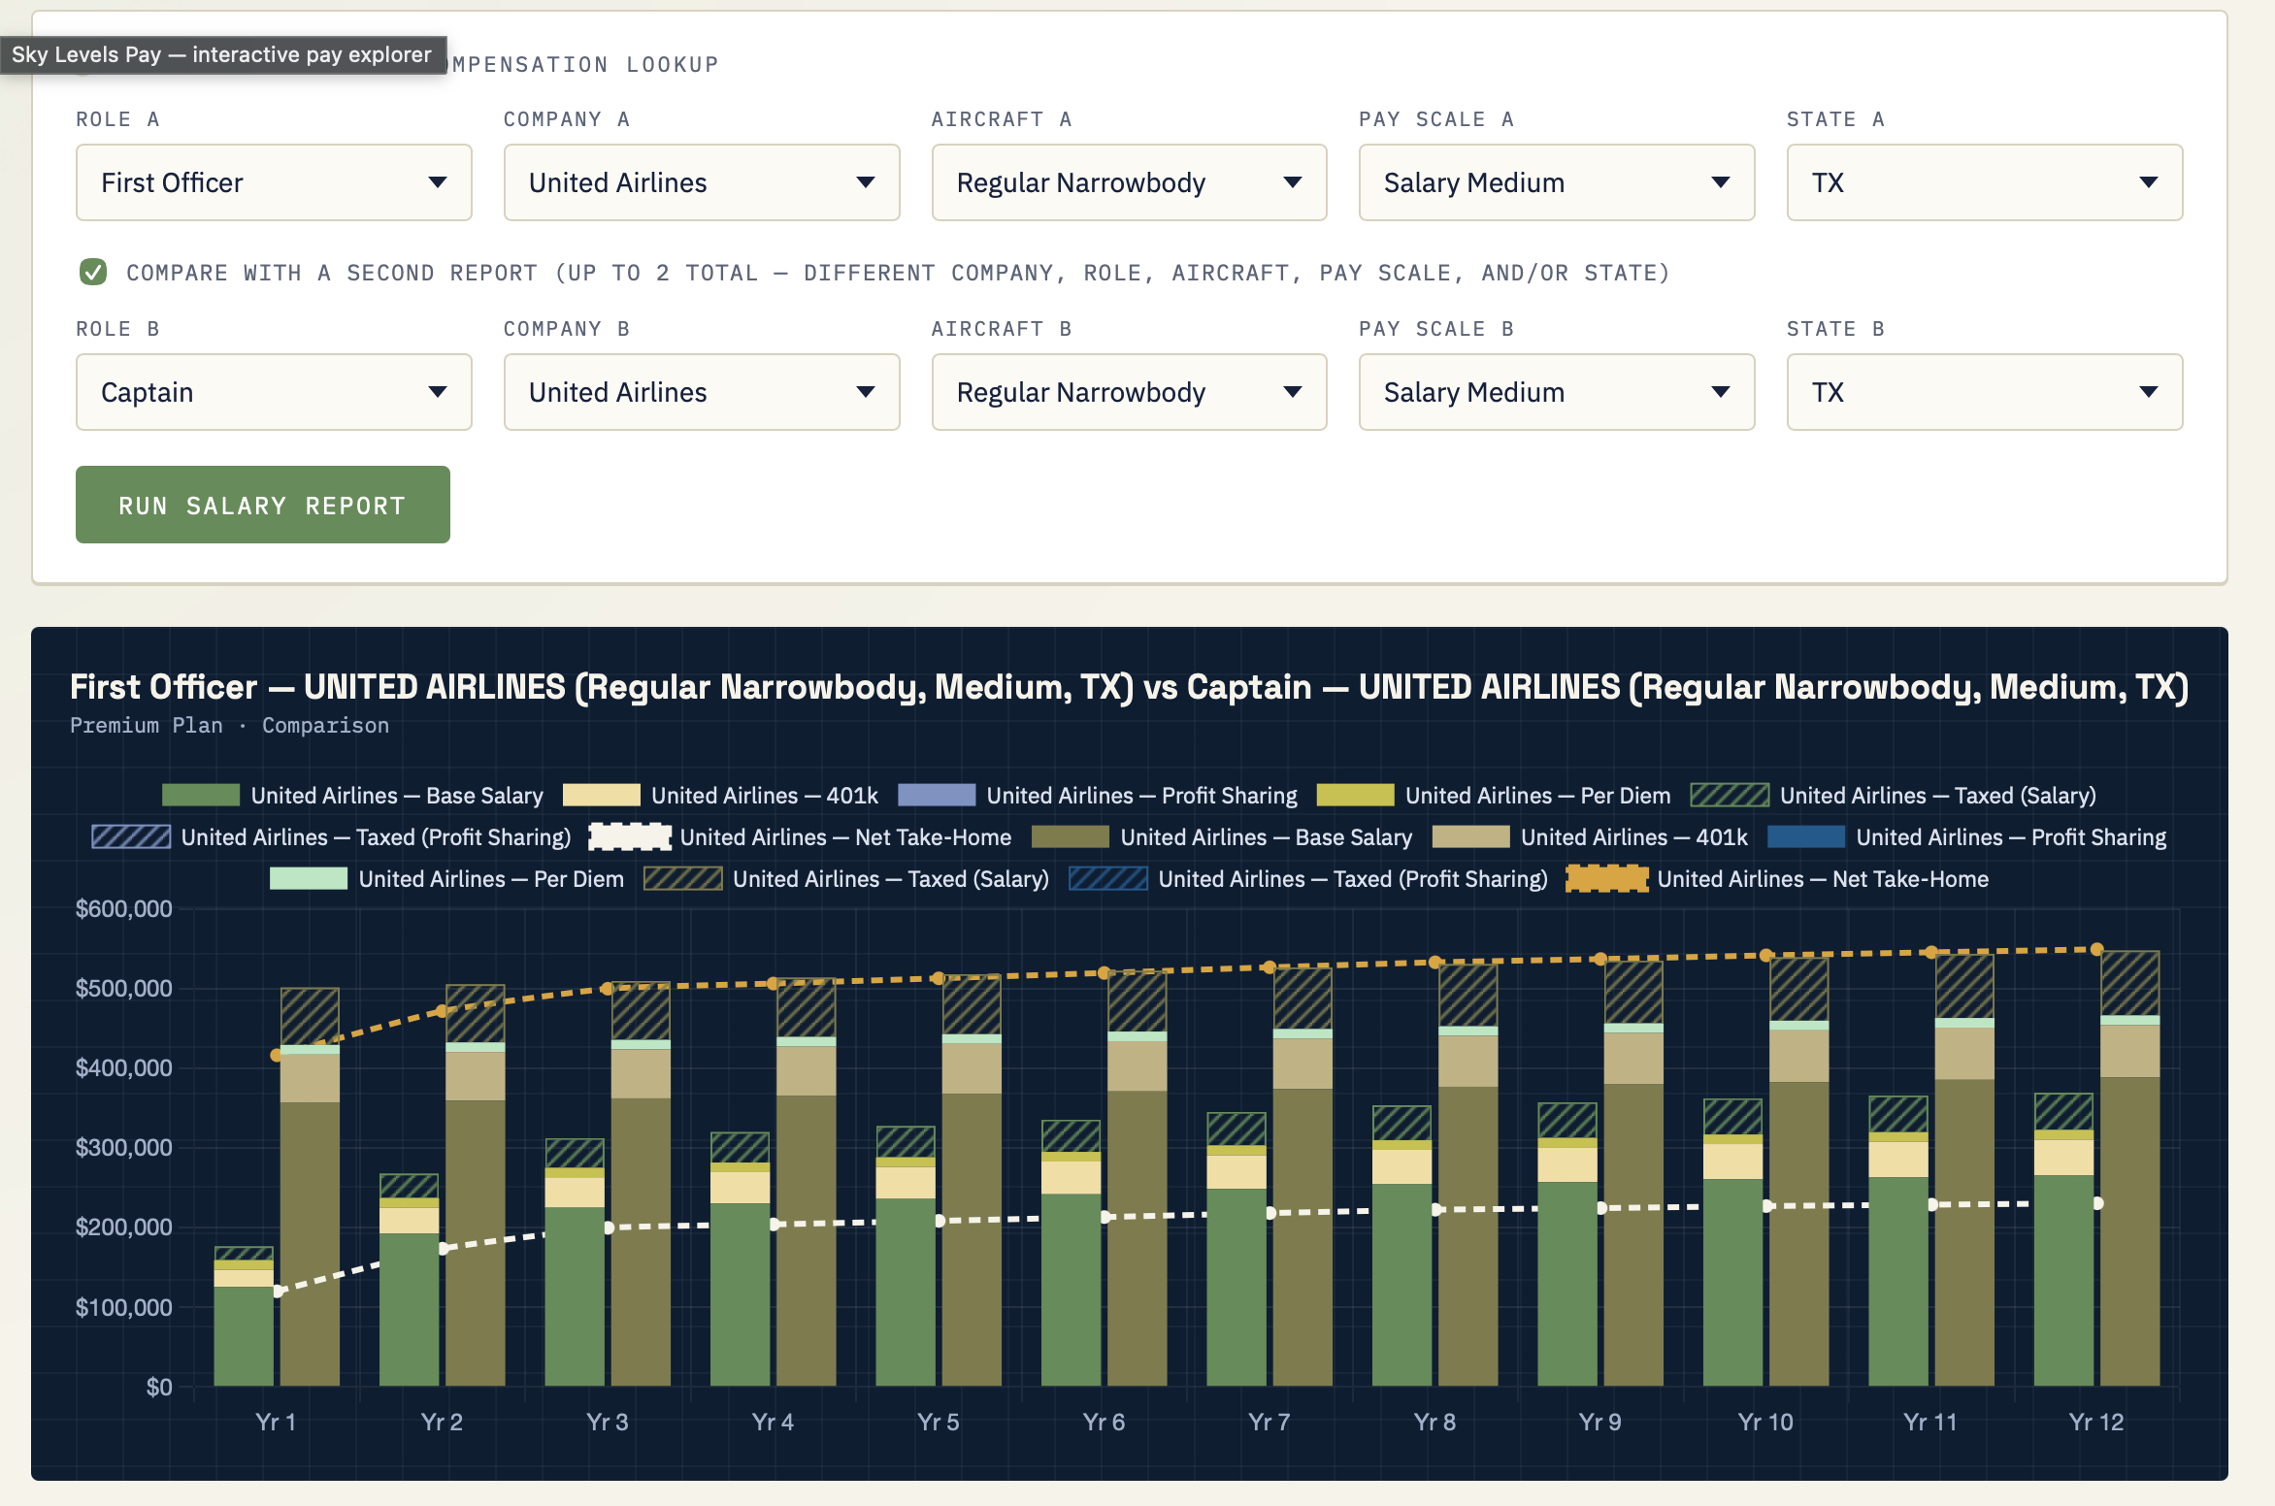Toggle the olive-brown Base Salary legend swatch
Image resolution: width=2275 pixels, height=1506 pixels.
click(x=1071, y=837)
